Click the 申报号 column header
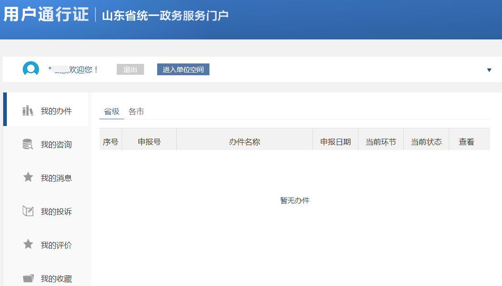Viewport: 502px width, 286px height. pyautogui.click(x=149, y=141)
